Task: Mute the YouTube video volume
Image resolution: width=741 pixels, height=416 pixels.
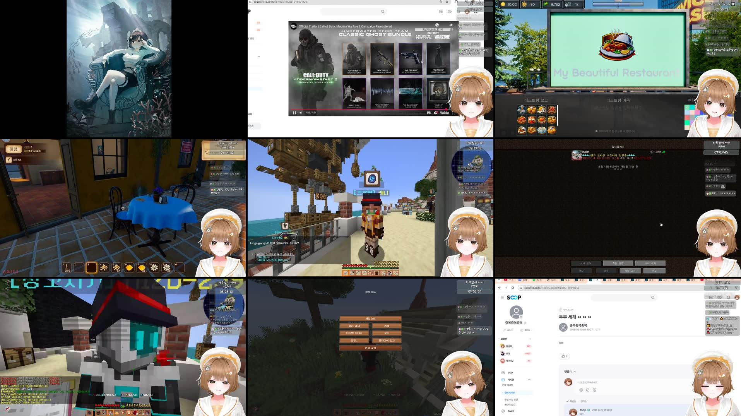Action: click(x=301, y=113)
